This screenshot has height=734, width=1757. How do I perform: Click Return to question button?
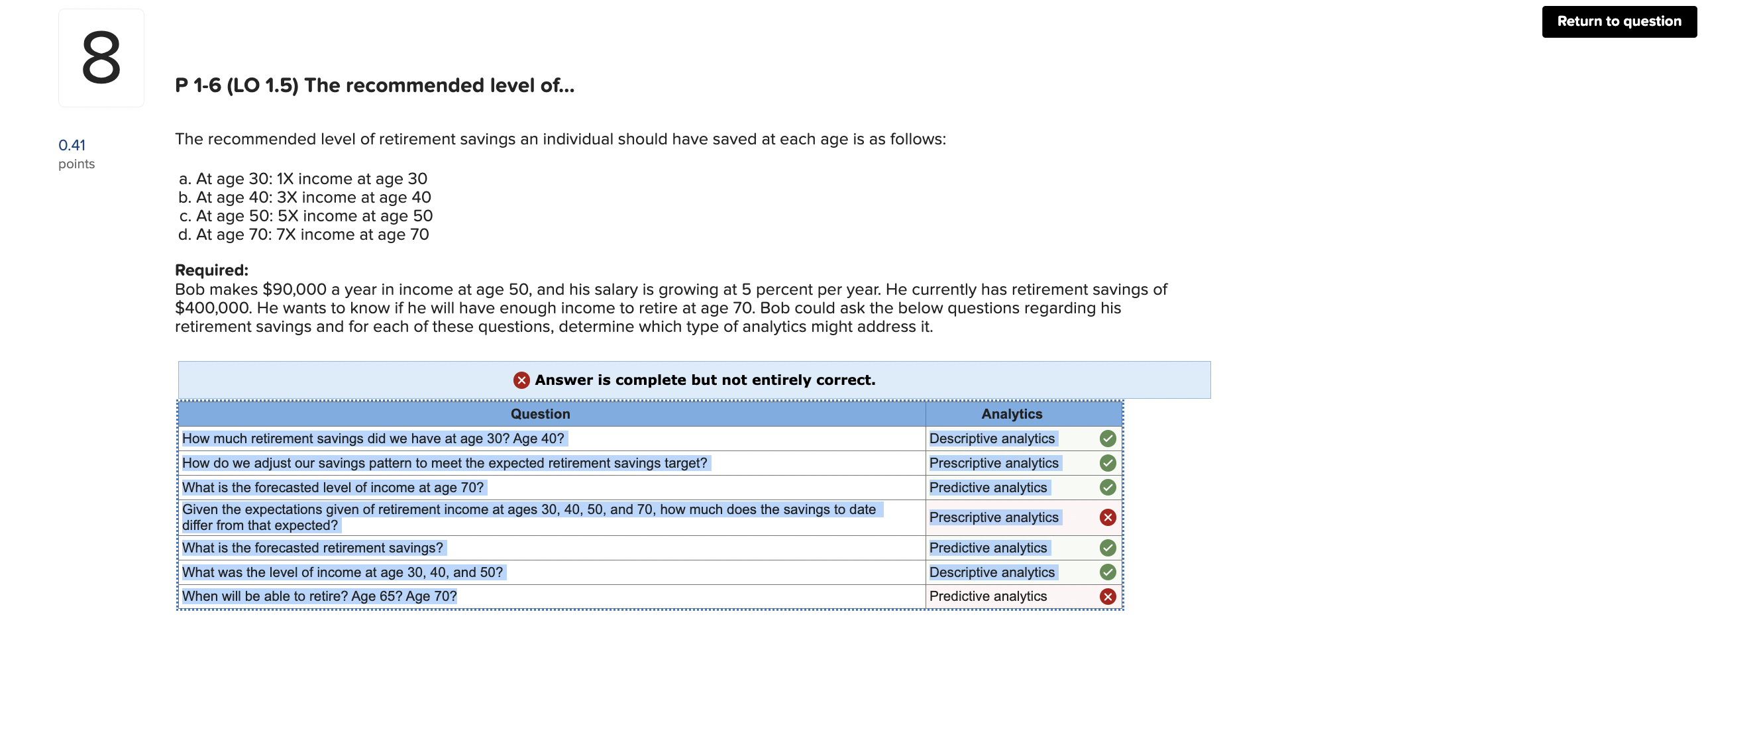click(1619, 21)
